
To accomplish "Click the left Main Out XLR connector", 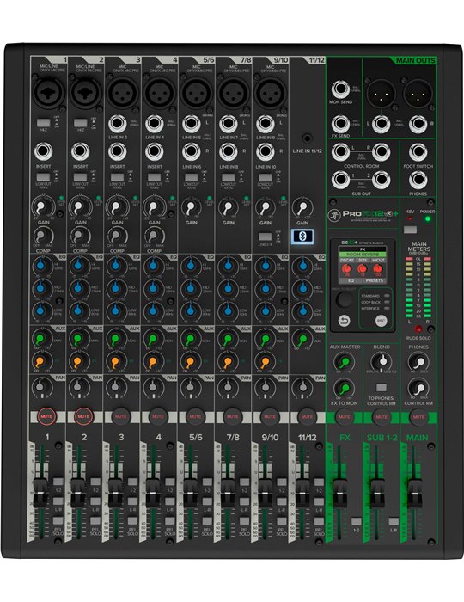I will click(381, 93).
